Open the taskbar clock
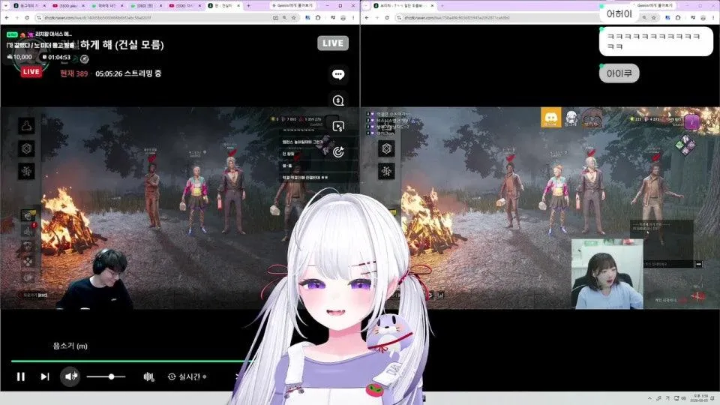Viewport: 720px width, 405px height. pos(700,398)
